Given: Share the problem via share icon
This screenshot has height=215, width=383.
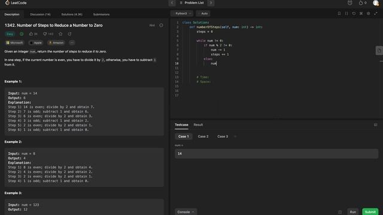Looking at the screenshot, I should pyautogui.click(x=69, y=34).
